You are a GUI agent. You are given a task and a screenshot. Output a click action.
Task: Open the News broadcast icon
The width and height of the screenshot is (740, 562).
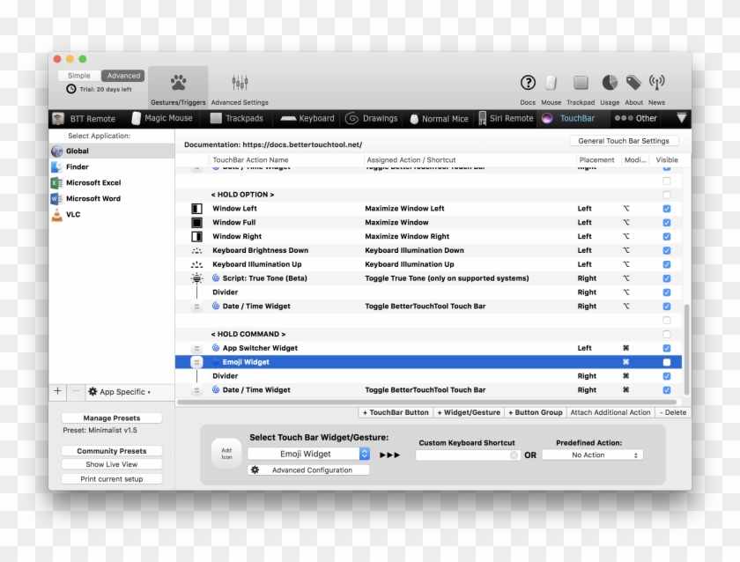[657, 83]
